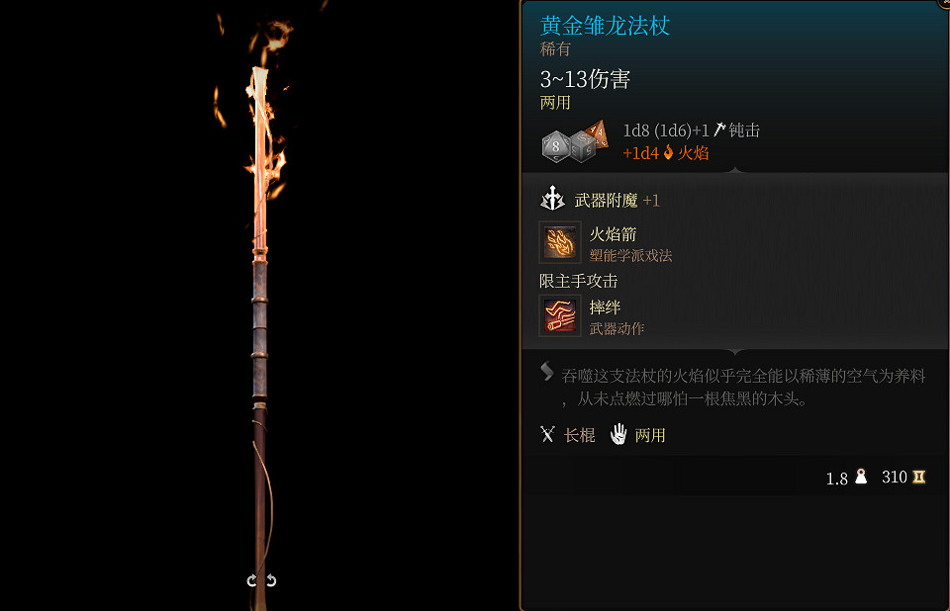This screenshot has width=950, height=611.
Task: Click the damage dice icon group
Action: (x=574, y=141)
